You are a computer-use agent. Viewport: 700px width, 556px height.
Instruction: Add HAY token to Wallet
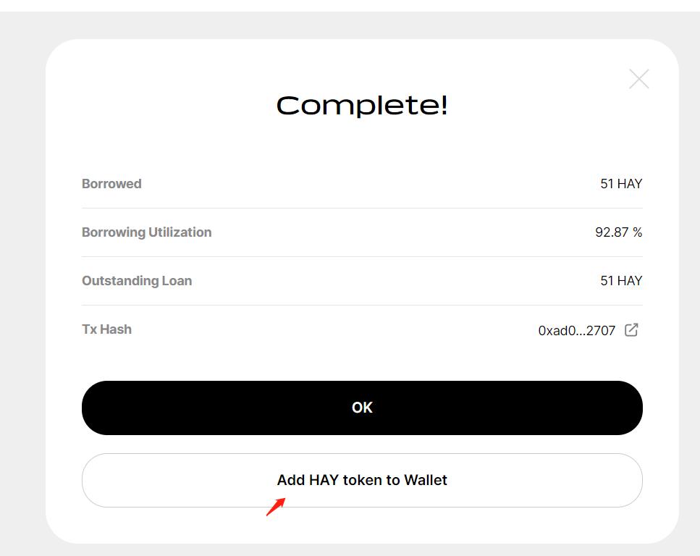pyautogui.click(x=362, y=480)
